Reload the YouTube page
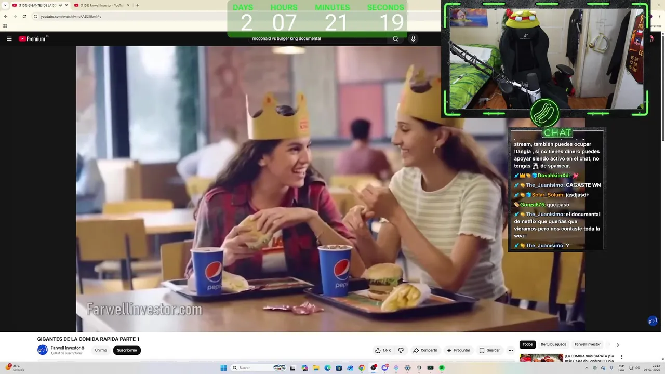The image size is (665, 374). click(x=24, y=16)
